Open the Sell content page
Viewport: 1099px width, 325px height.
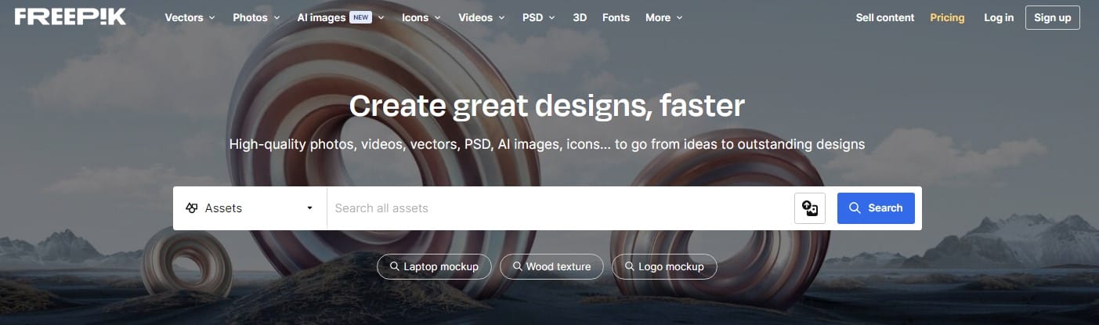click(x=885, y=17)
